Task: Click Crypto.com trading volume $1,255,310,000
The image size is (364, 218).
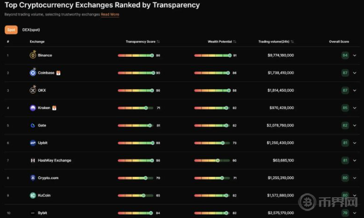Action: coord(280,178)
